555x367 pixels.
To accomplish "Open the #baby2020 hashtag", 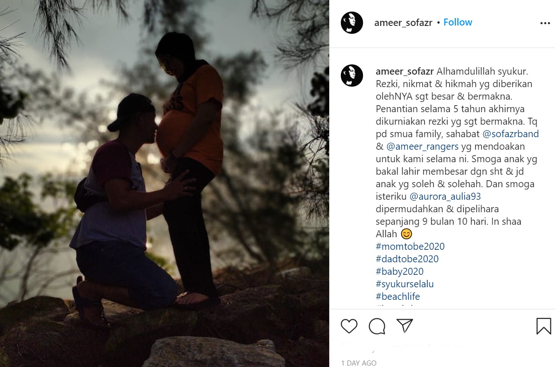I will (400, 272).
